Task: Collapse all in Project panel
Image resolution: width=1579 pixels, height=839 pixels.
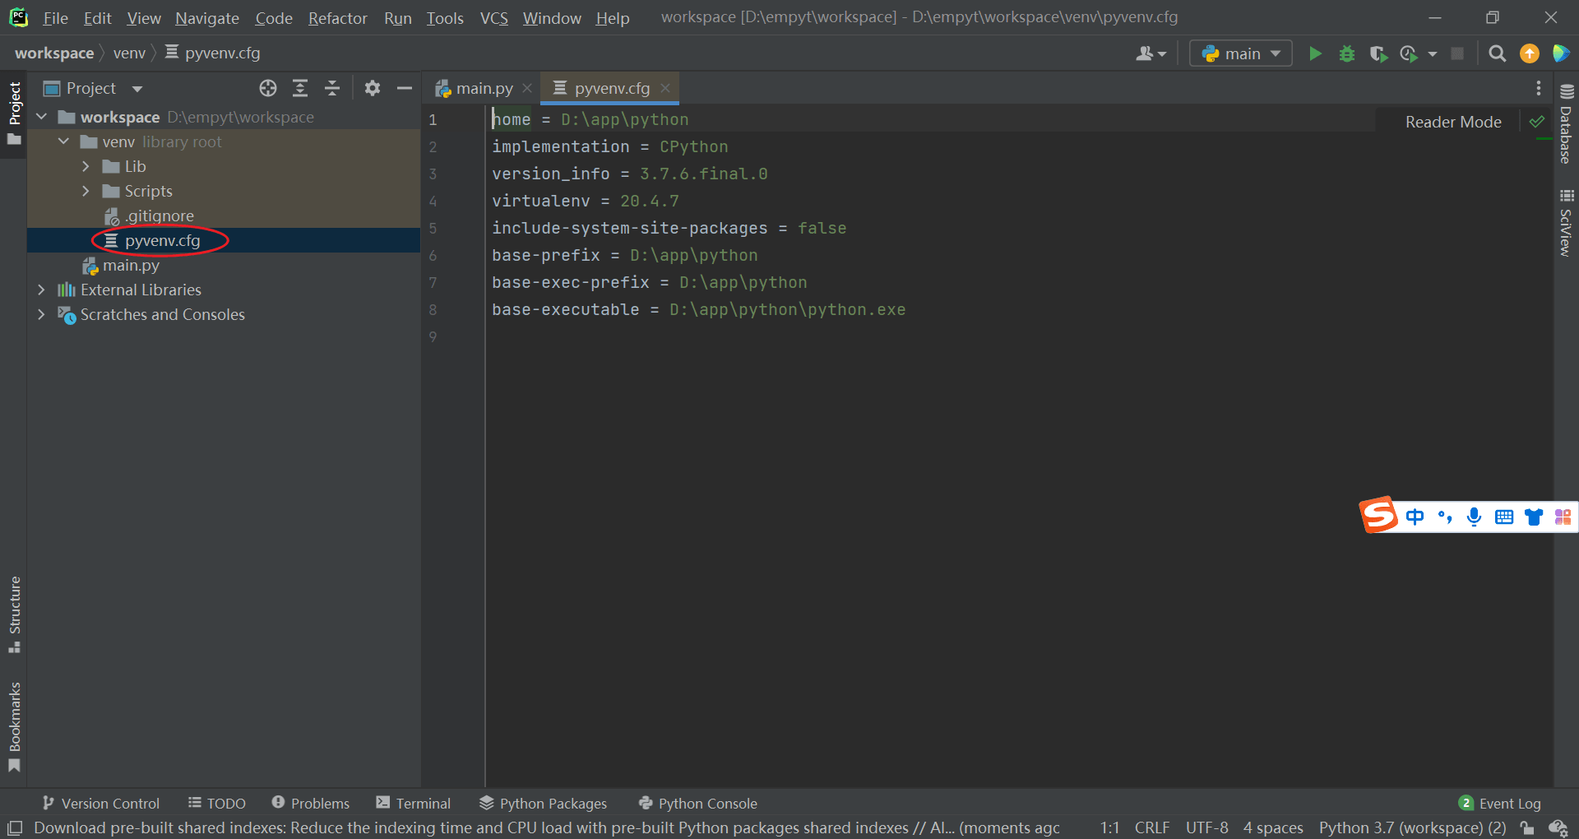Action: point(332,88)
